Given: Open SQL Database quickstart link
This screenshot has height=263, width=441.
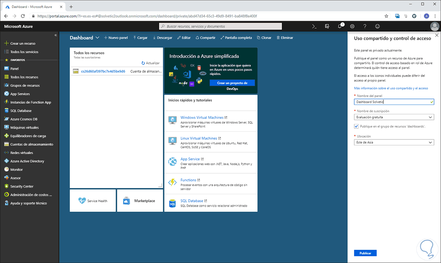Looking at the screenshot, I should point(192,201).
